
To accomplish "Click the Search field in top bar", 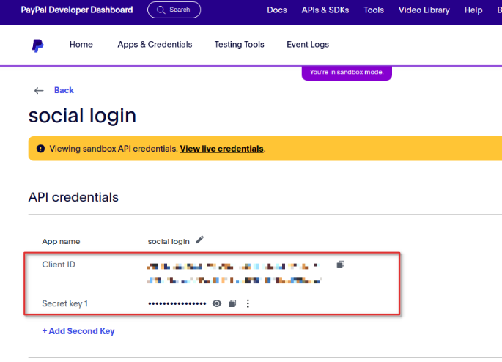I will [174, 10].
